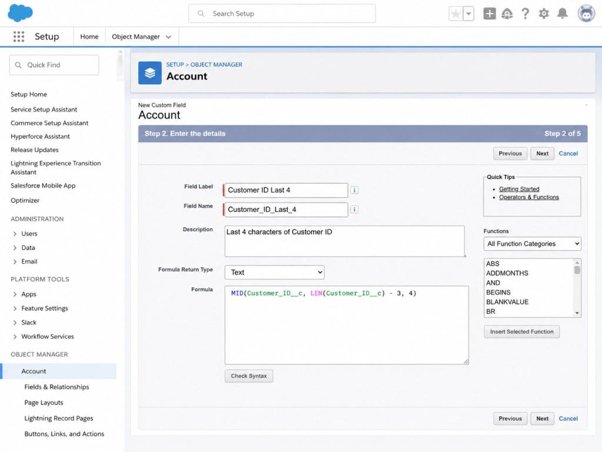Image resolution: width=602 pixels, height=452 pixels.
Task: Click the Field Name info icon
Action: [x=354, y=210]
